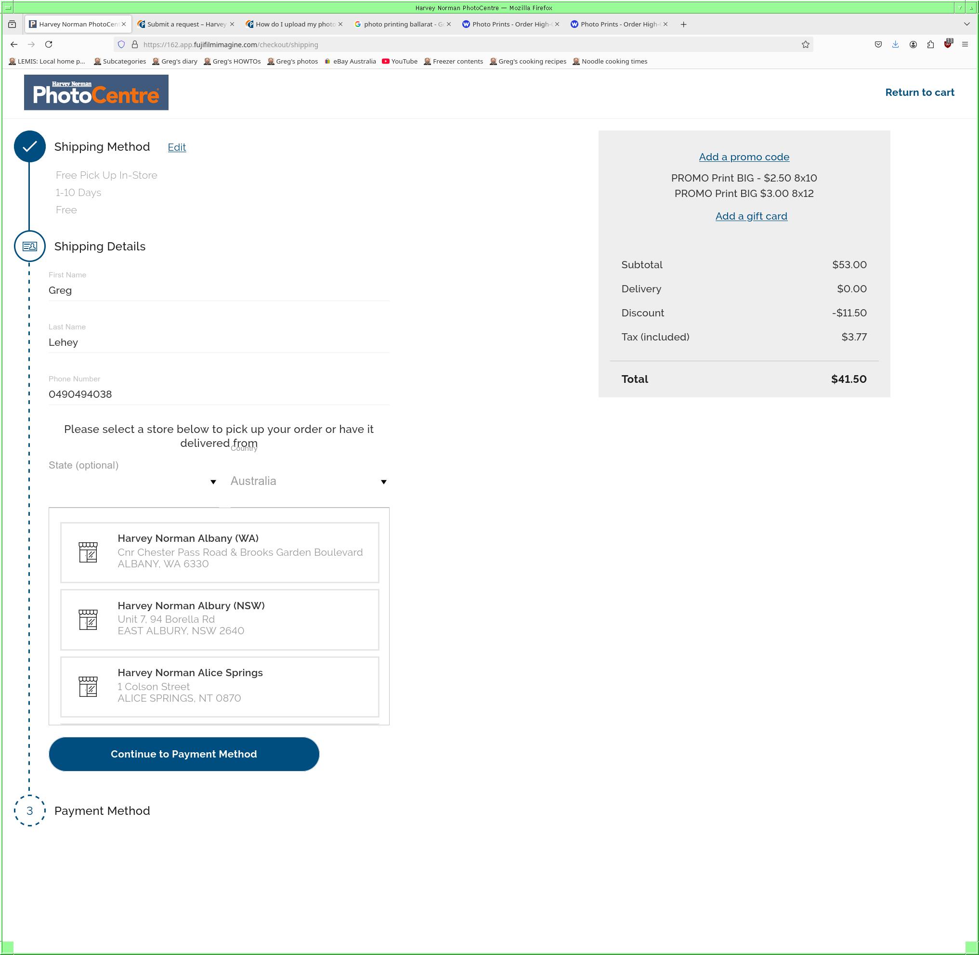The width and height of the screenshot is (979, 955).
Task: Open the Firefox account icon
Action: click(x=913, y=44)
